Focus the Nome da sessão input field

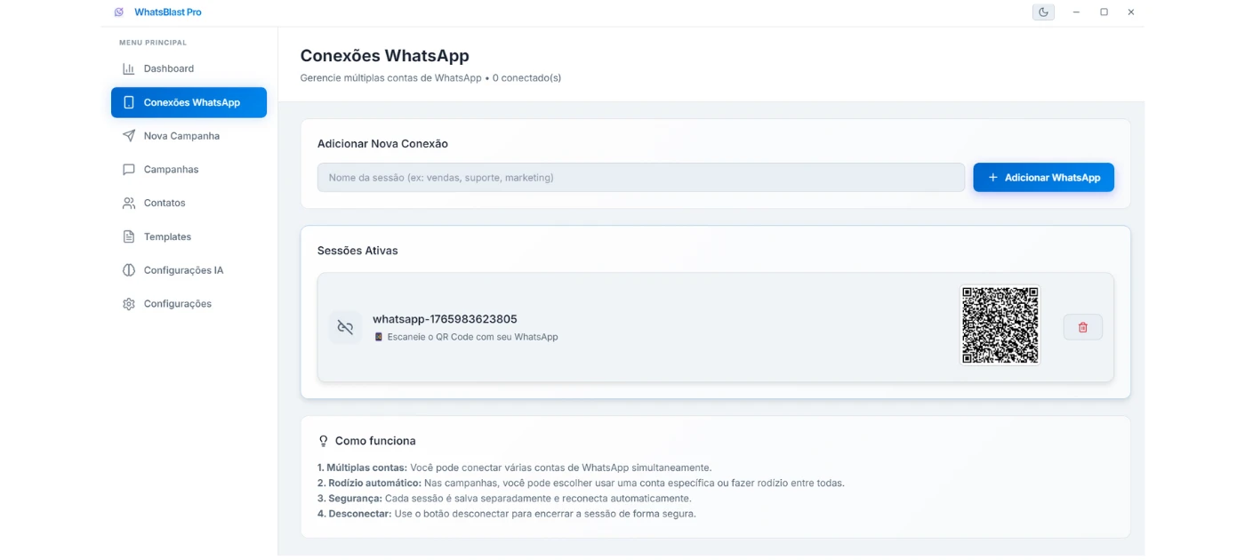click(640, 178)
